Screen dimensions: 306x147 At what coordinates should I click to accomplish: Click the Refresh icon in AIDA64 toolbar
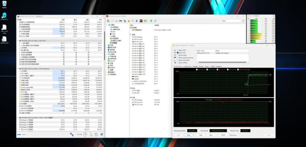(109, 21)
